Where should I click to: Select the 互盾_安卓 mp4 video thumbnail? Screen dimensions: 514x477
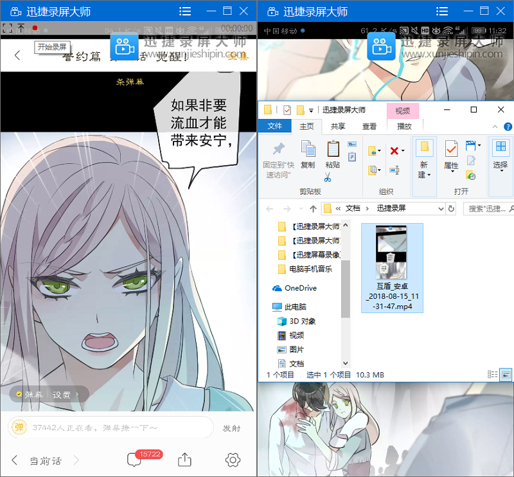click(x=392, y=267)
